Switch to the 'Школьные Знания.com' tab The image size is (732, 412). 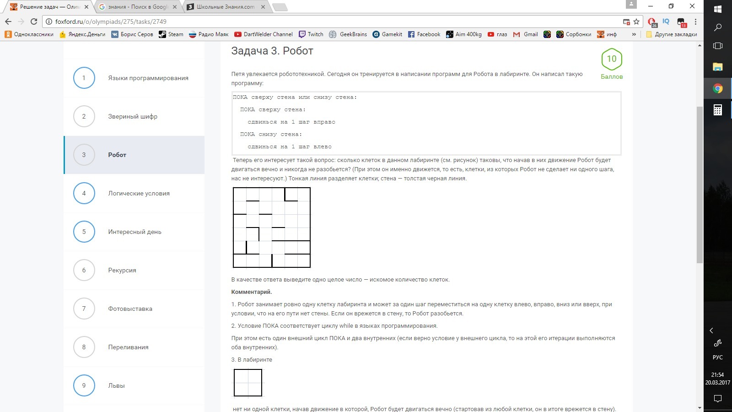(x=226, y=7)
